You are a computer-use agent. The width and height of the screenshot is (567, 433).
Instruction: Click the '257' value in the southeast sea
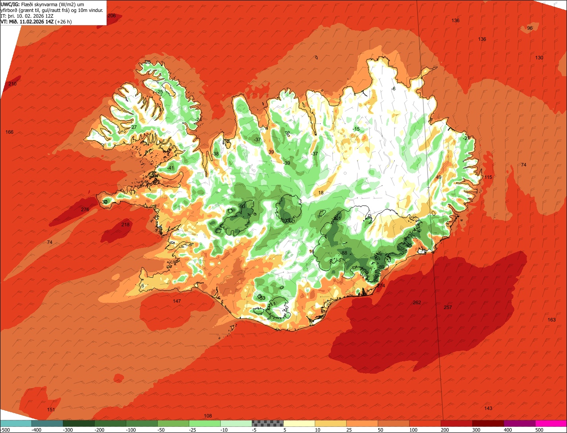coord(448,307)
